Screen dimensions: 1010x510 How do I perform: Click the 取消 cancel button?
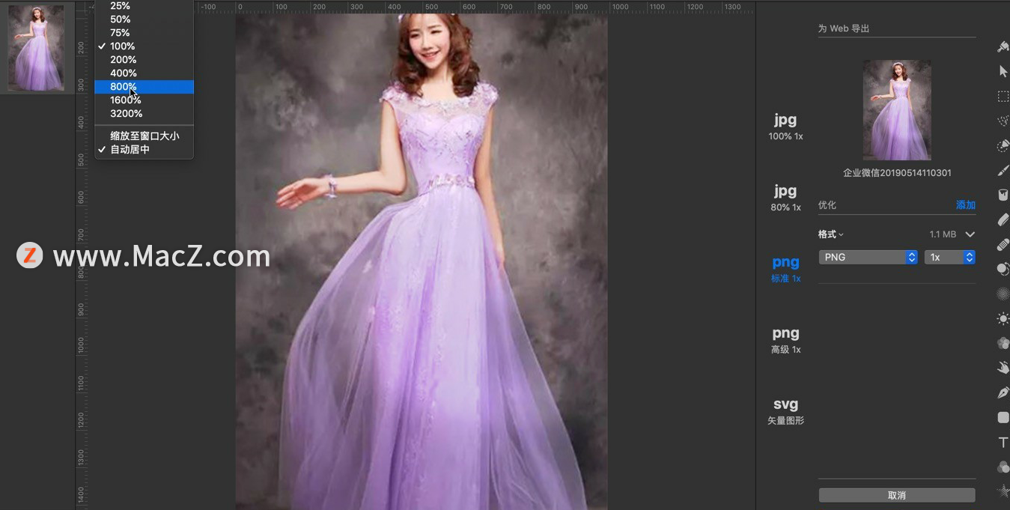(897, 495)
